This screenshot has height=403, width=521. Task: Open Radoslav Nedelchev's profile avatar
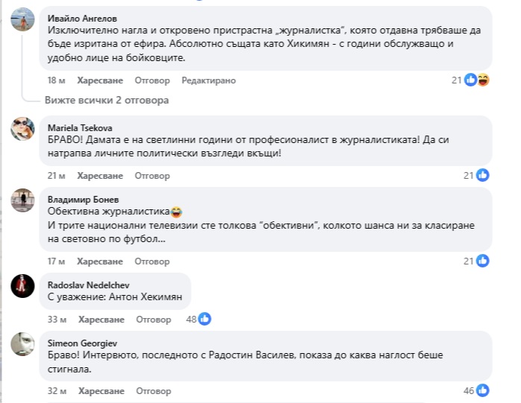click(22, 285)
